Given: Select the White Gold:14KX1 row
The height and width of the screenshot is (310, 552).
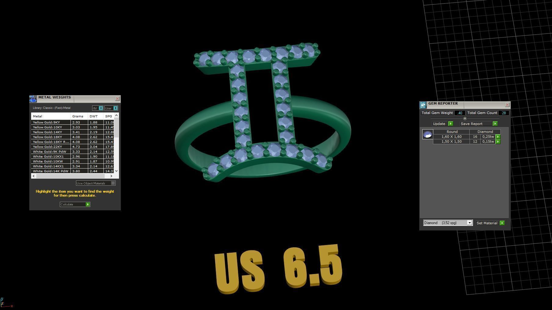Looking at the screenshot, I should pyautogui.click(x=73, y=166).
